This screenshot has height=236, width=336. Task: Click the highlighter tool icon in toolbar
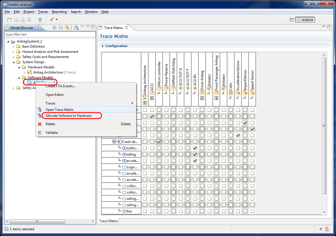(51, 20)
